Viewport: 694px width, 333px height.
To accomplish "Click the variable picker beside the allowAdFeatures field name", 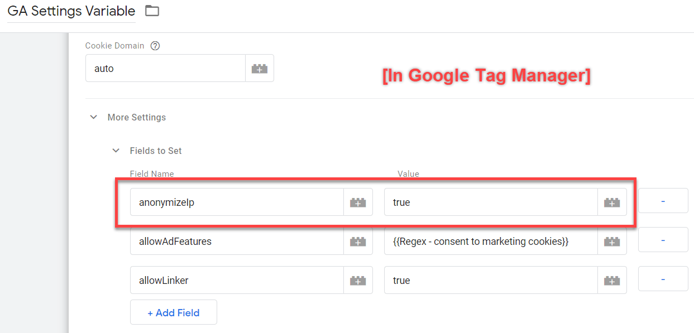I will pyautogui.click(x=358, y=242).
